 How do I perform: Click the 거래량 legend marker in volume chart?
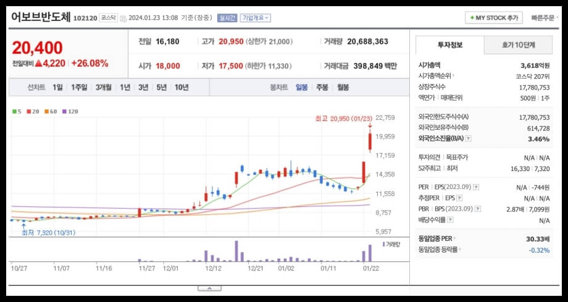pos(383,245)
